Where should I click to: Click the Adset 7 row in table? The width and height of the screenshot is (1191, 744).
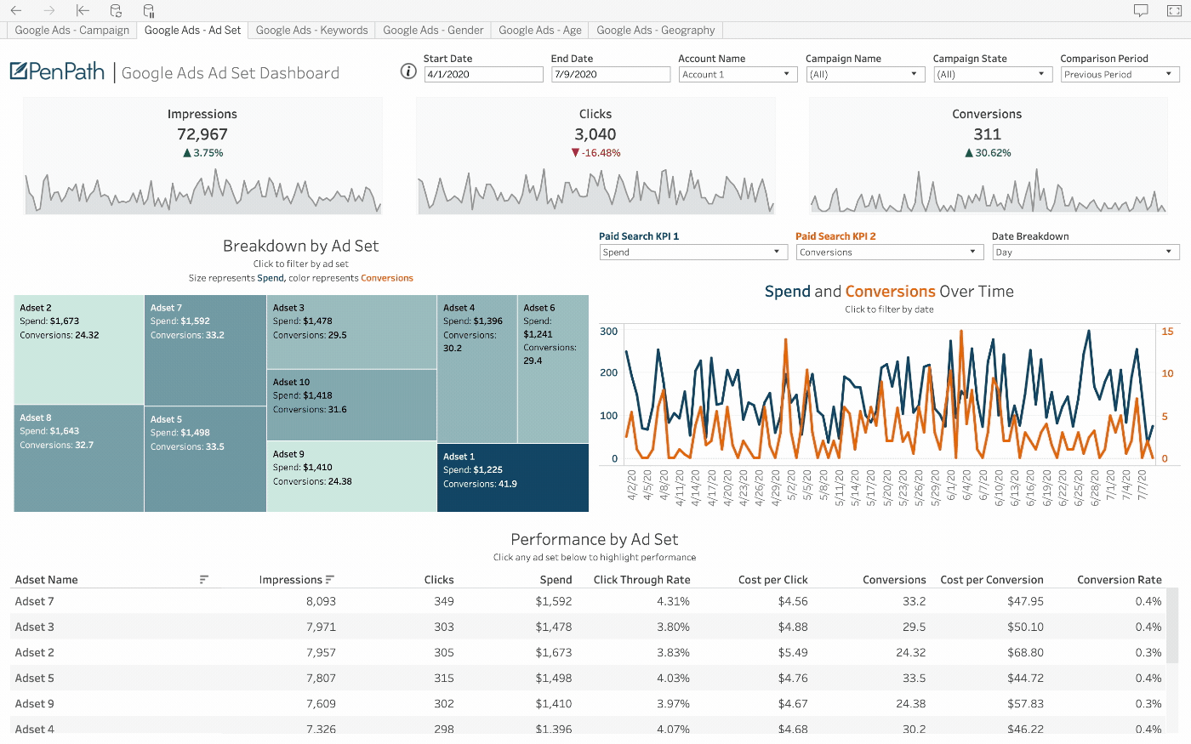(x=588, y=601)
